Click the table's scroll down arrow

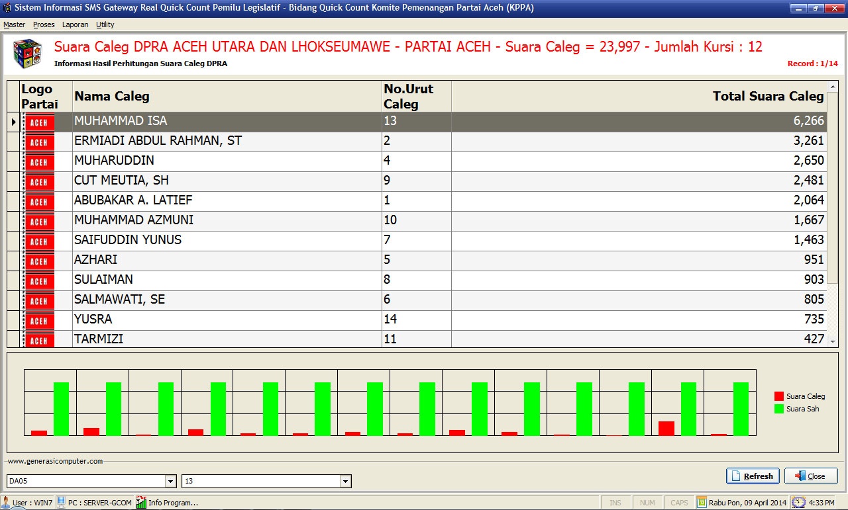coord(833,341)
